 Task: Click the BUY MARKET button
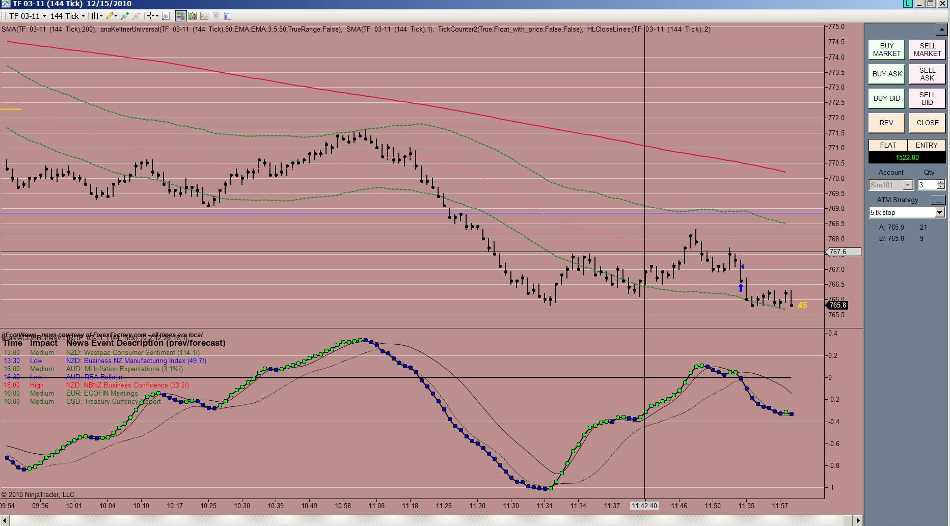click(886, 50)
